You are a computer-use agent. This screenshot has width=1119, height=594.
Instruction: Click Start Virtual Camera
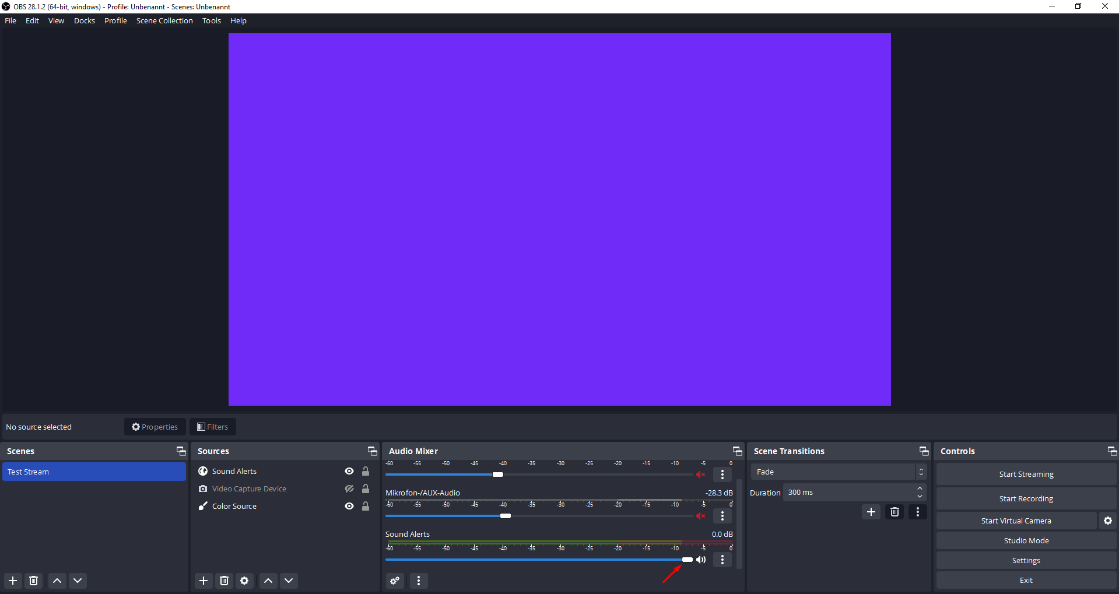(x=1016, y=521)
